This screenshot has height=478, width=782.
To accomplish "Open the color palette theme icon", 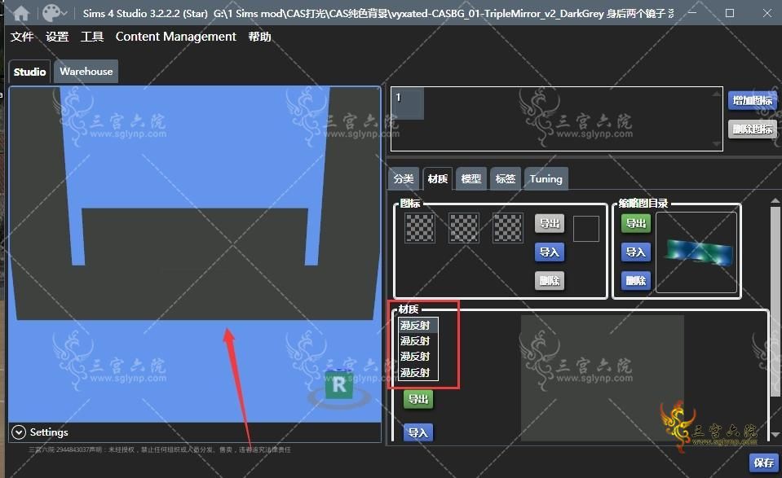I will click(x=51, y=13).
